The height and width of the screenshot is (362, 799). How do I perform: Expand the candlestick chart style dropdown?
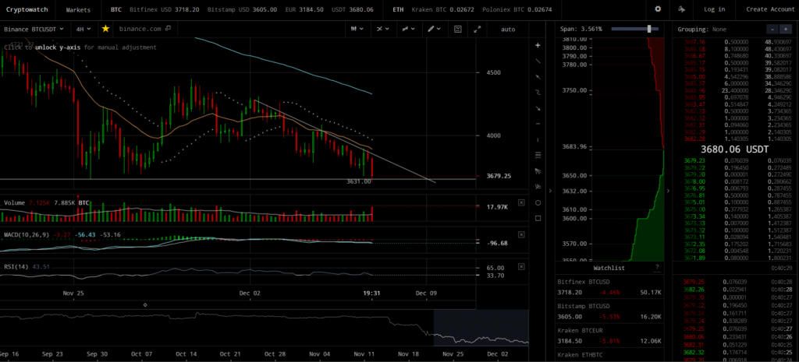[358, 29]
